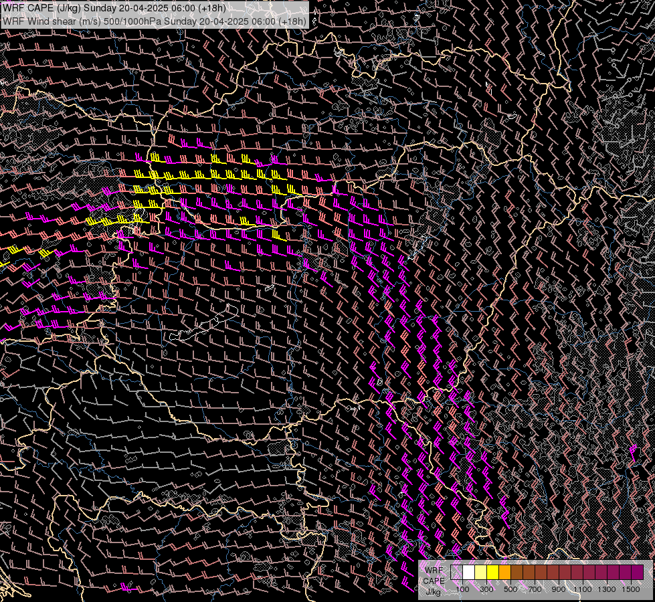Click the WRF Wind shear title line
The height and width of the screenshot is (602, 655).
point(155,21)
